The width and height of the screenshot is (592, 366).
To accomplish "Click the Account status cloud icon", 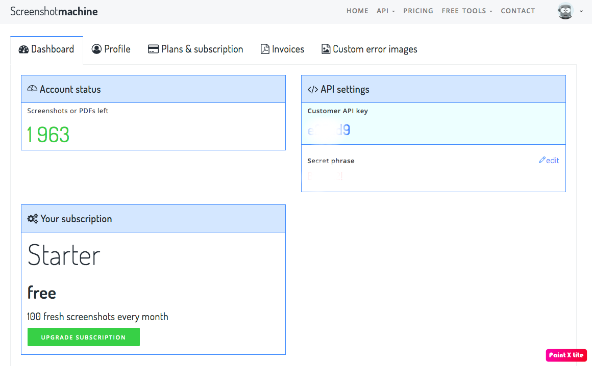I will tap(32, 89).
